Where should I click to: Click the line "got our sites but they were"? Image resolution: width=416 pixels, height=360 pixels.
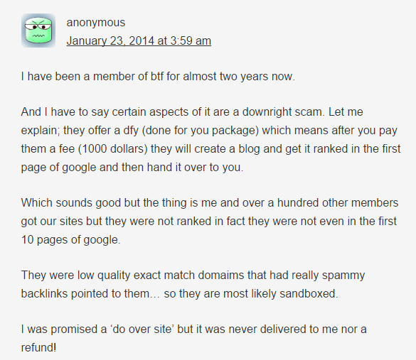(x=209, y=222)
